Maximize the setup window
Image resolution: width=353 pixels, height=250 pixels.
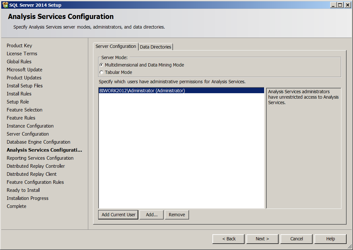(340, 5)
